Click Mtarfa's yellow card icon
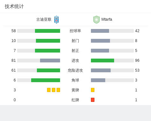The image size is (151, 121). click(x=93, y=90)
